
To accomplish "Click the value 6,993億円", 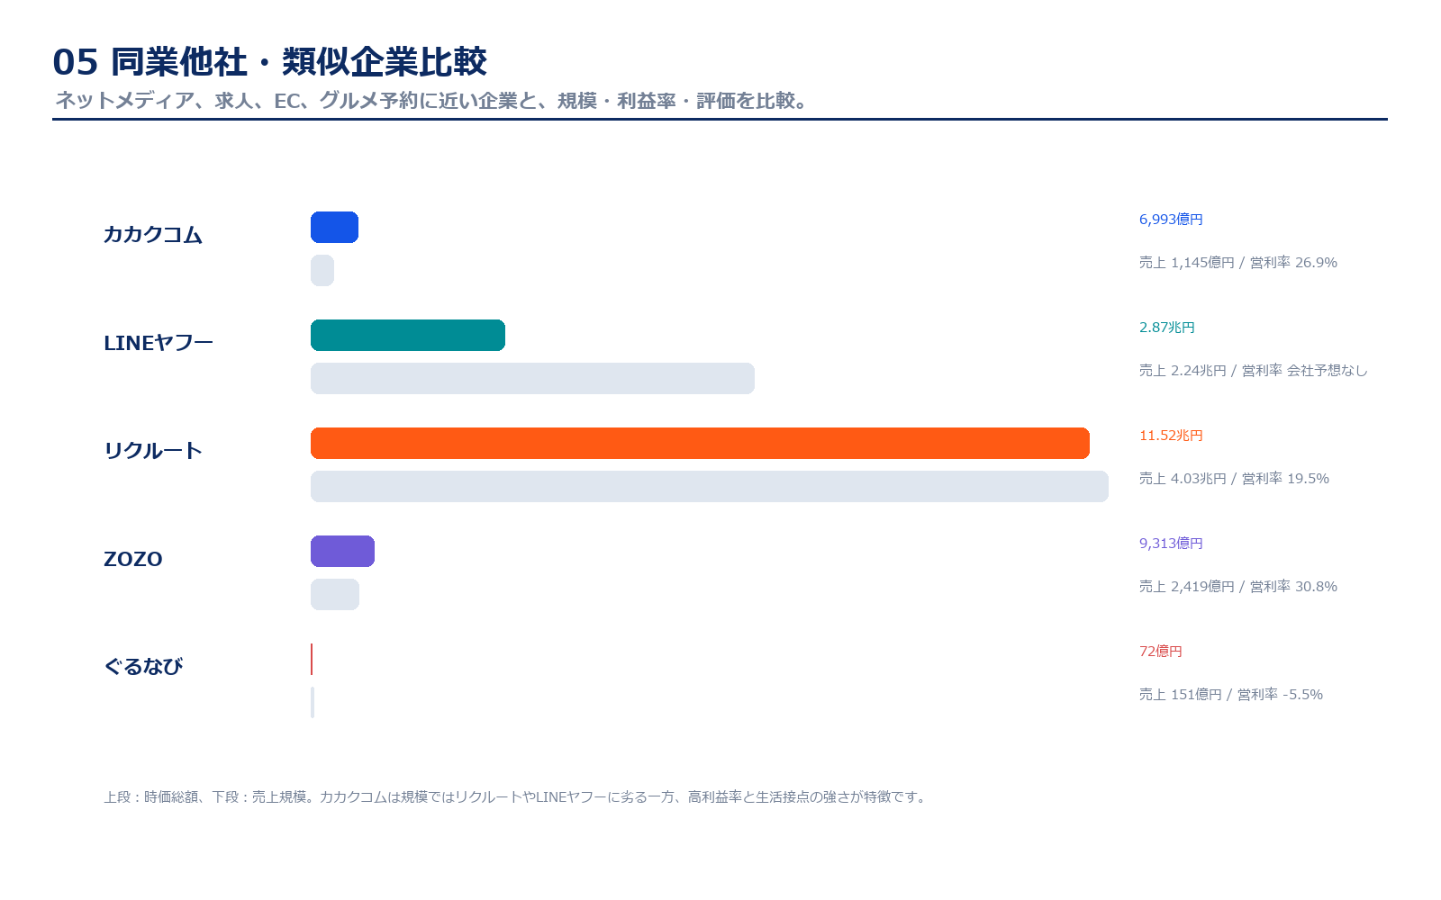I will (x=1171, y=220).
